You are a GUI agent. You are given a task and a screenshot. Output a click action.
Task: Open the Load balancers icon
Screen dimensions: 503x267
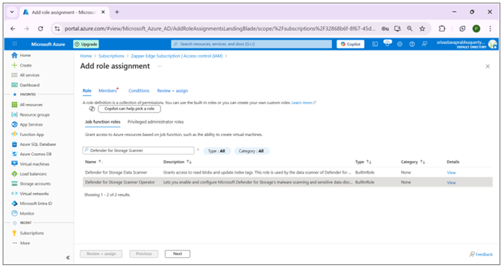click(x=14, y=173)
